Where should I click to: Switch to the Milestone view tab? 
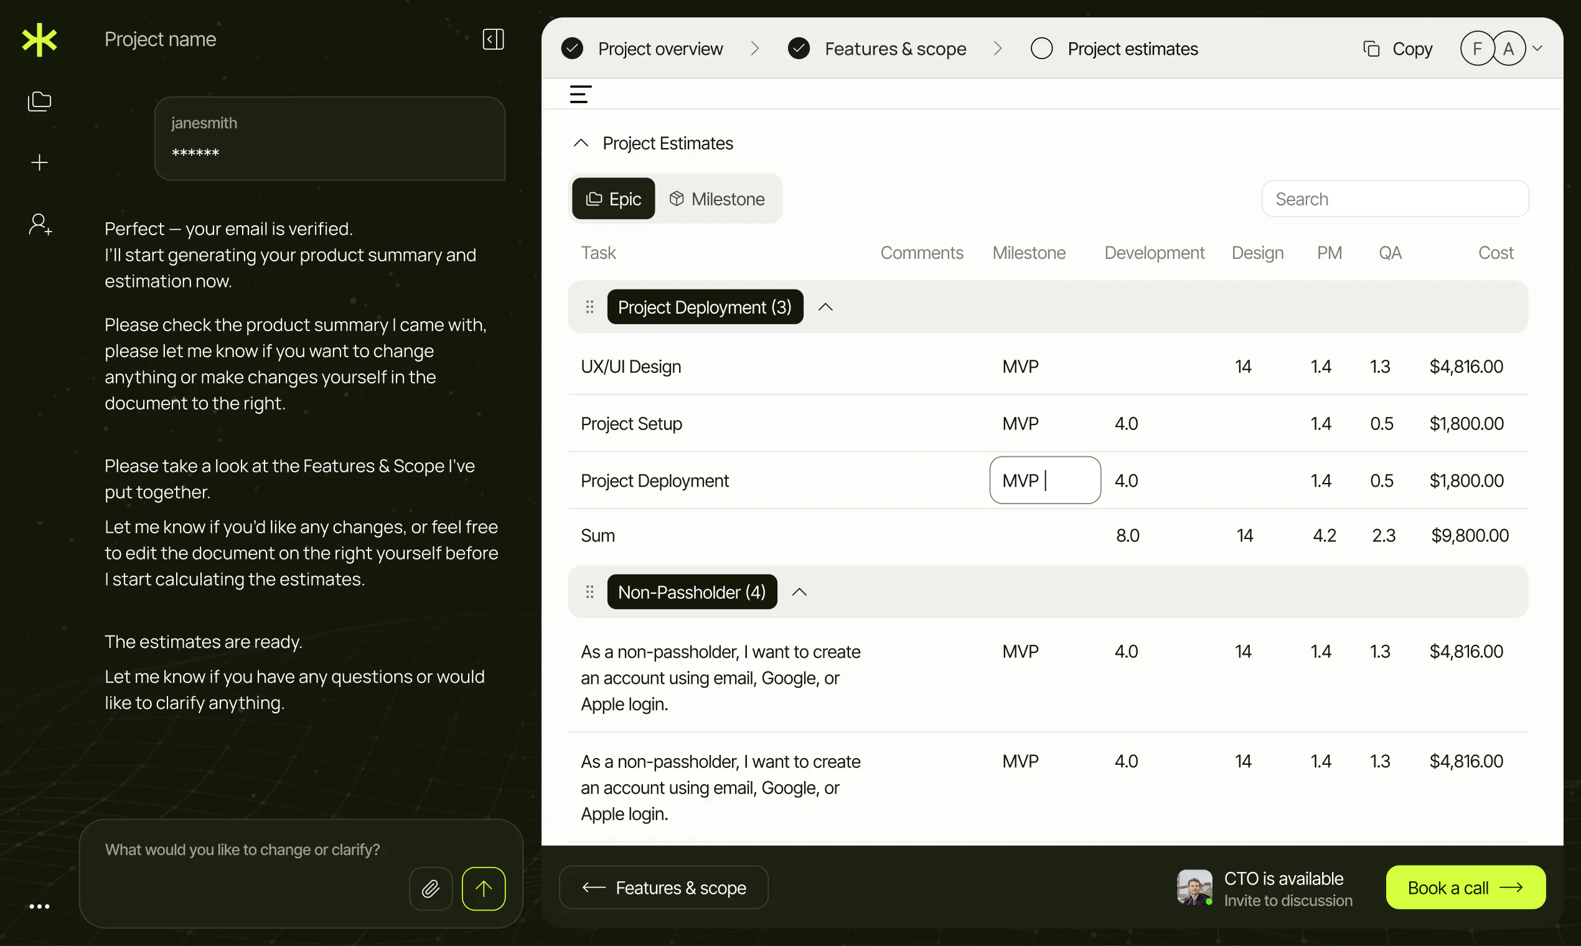point(716,199)
